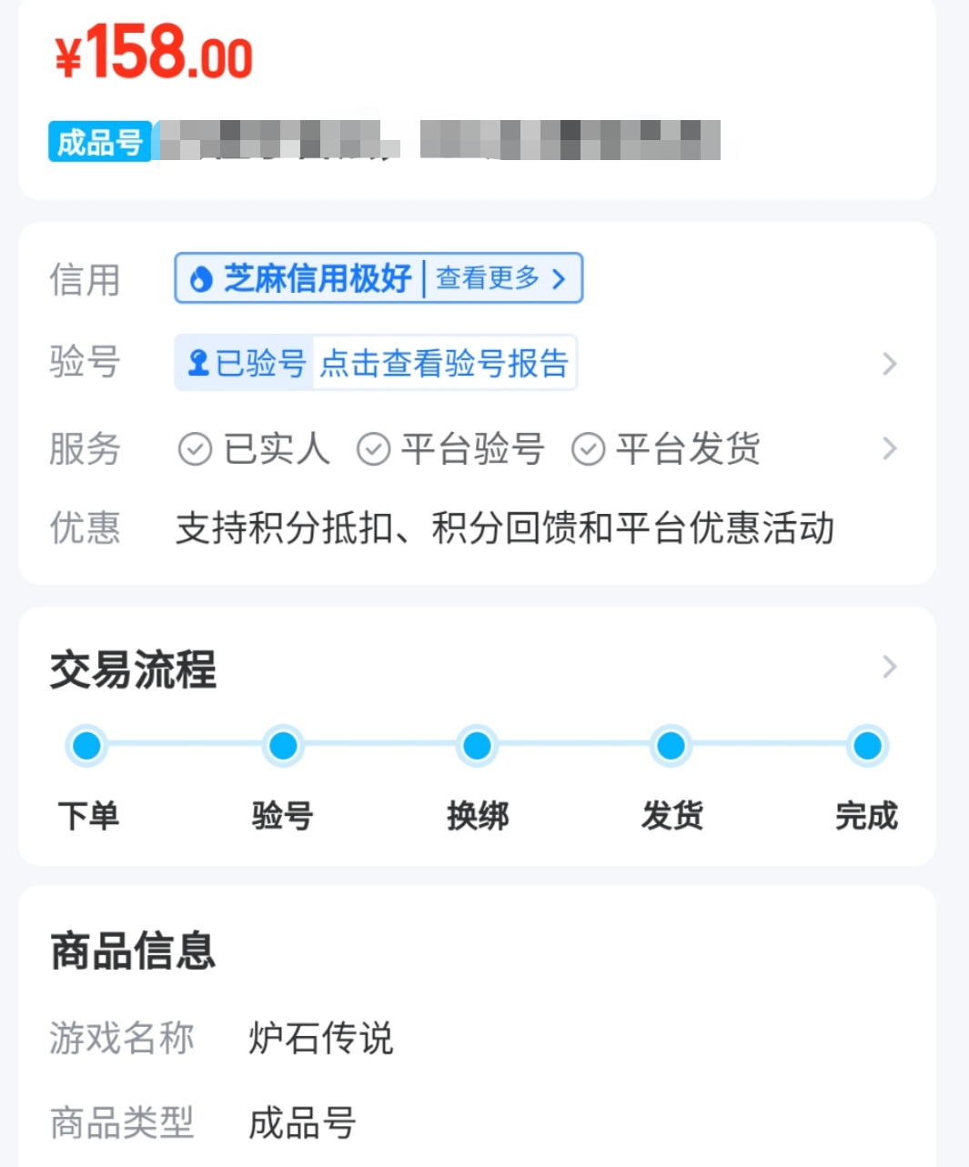Click the 完成 step dot
This screenshot has width=969, height=1167.
[x=867, y=746]
